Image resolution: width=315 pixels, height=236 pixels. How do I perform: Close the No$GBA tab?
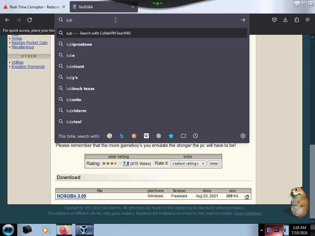pos(133,7)
